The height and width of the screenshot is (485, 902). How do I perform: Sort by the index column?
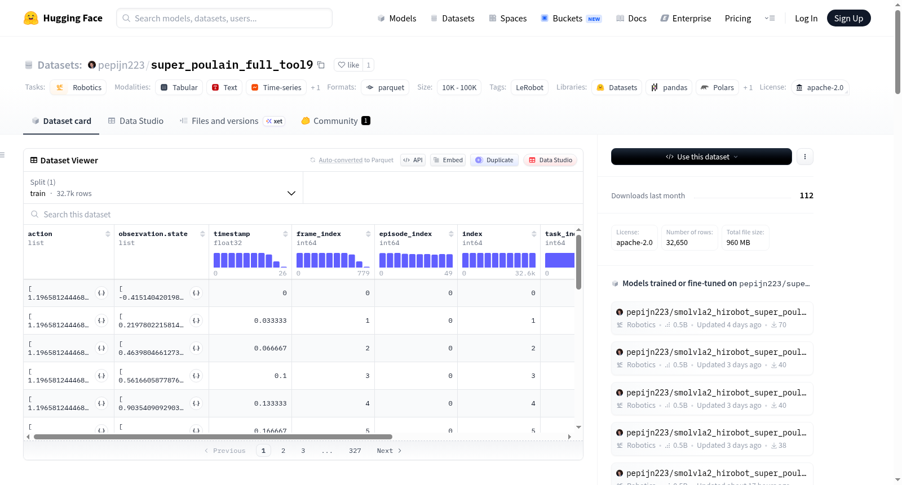(x=534, y=234)
